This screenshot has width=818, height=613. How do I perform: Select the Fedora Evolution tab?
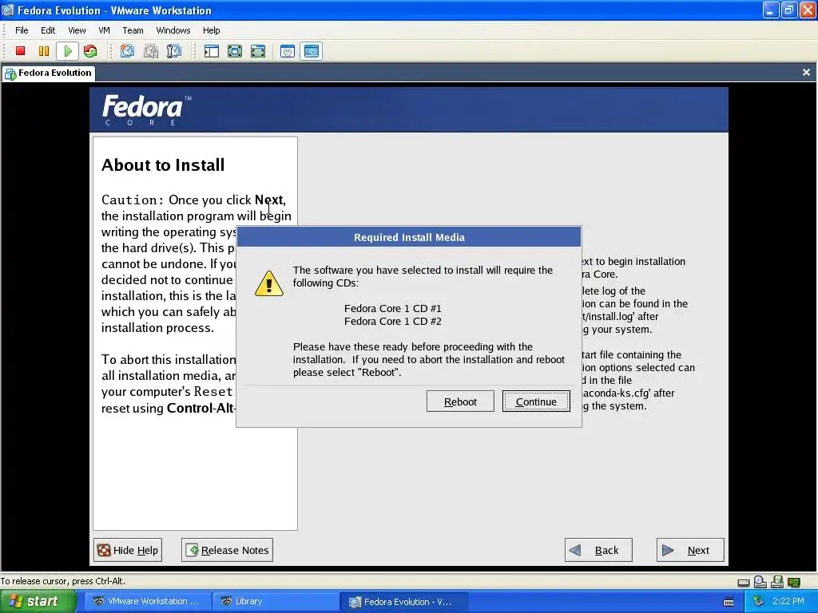[49, 73]
